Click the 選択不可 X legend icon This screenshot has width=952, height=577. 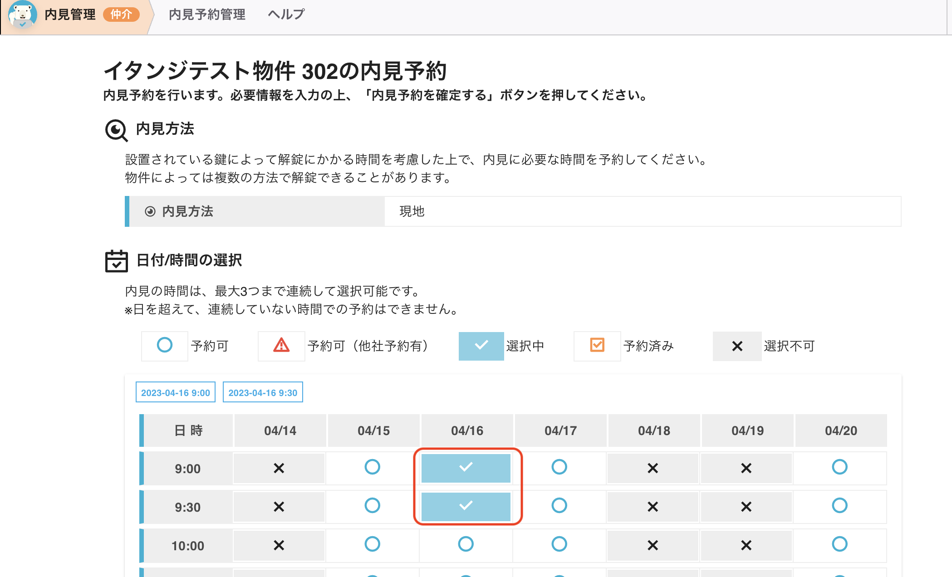[x=737, y=346]
